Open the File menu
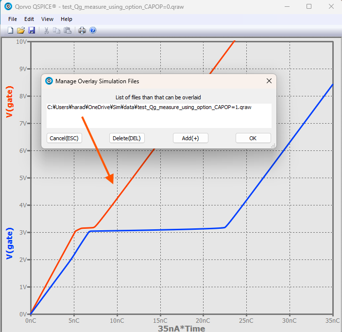 tap(13, 19)
